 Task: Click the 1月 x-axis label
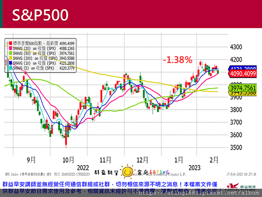coord(178,160)
